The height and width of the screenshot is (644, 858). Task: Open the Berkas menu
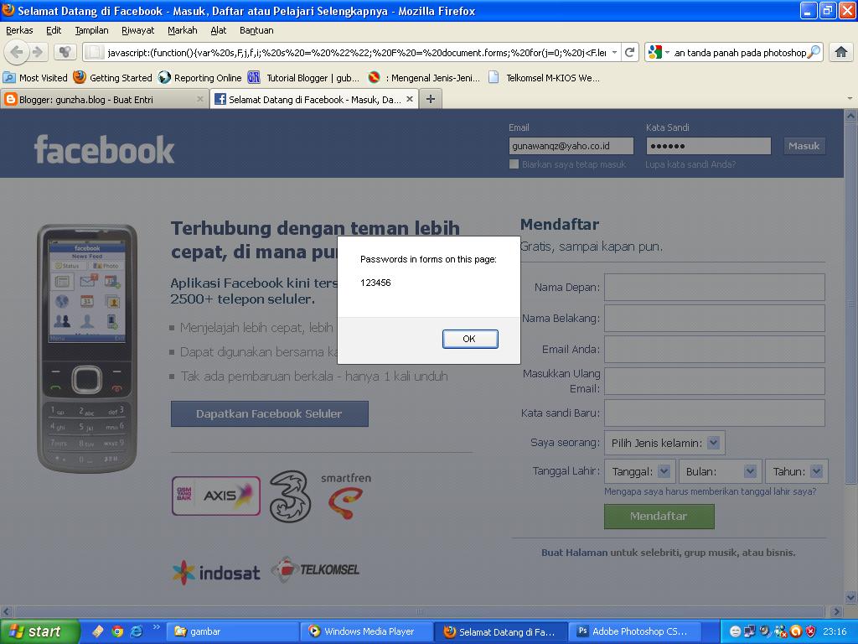[x=20, y=30]
